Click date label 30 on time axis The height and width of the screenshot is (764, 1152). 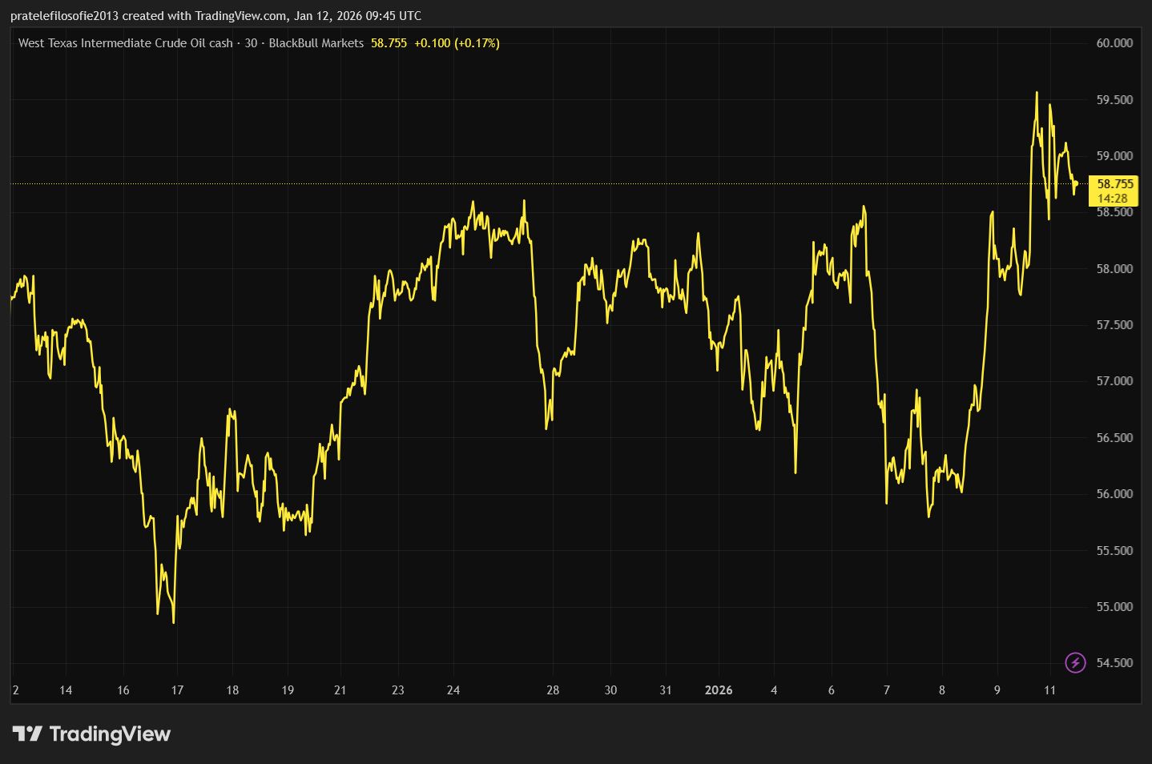[610, 690]
